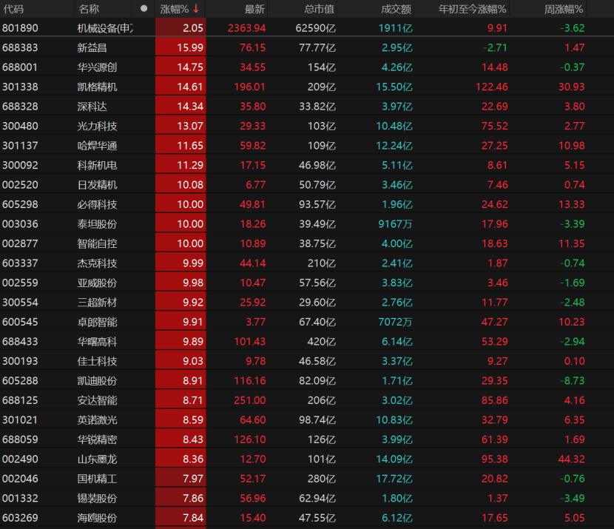Image resolution: width=614 pixels, height=529 pixels.
Task: Open stock 科新机电
Action: tap(97, 165)
